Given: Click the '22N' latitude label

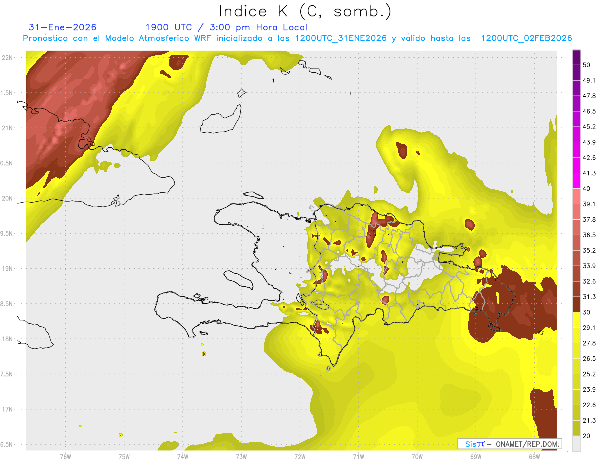Looking at the screenshot, I should pos(8,57).
